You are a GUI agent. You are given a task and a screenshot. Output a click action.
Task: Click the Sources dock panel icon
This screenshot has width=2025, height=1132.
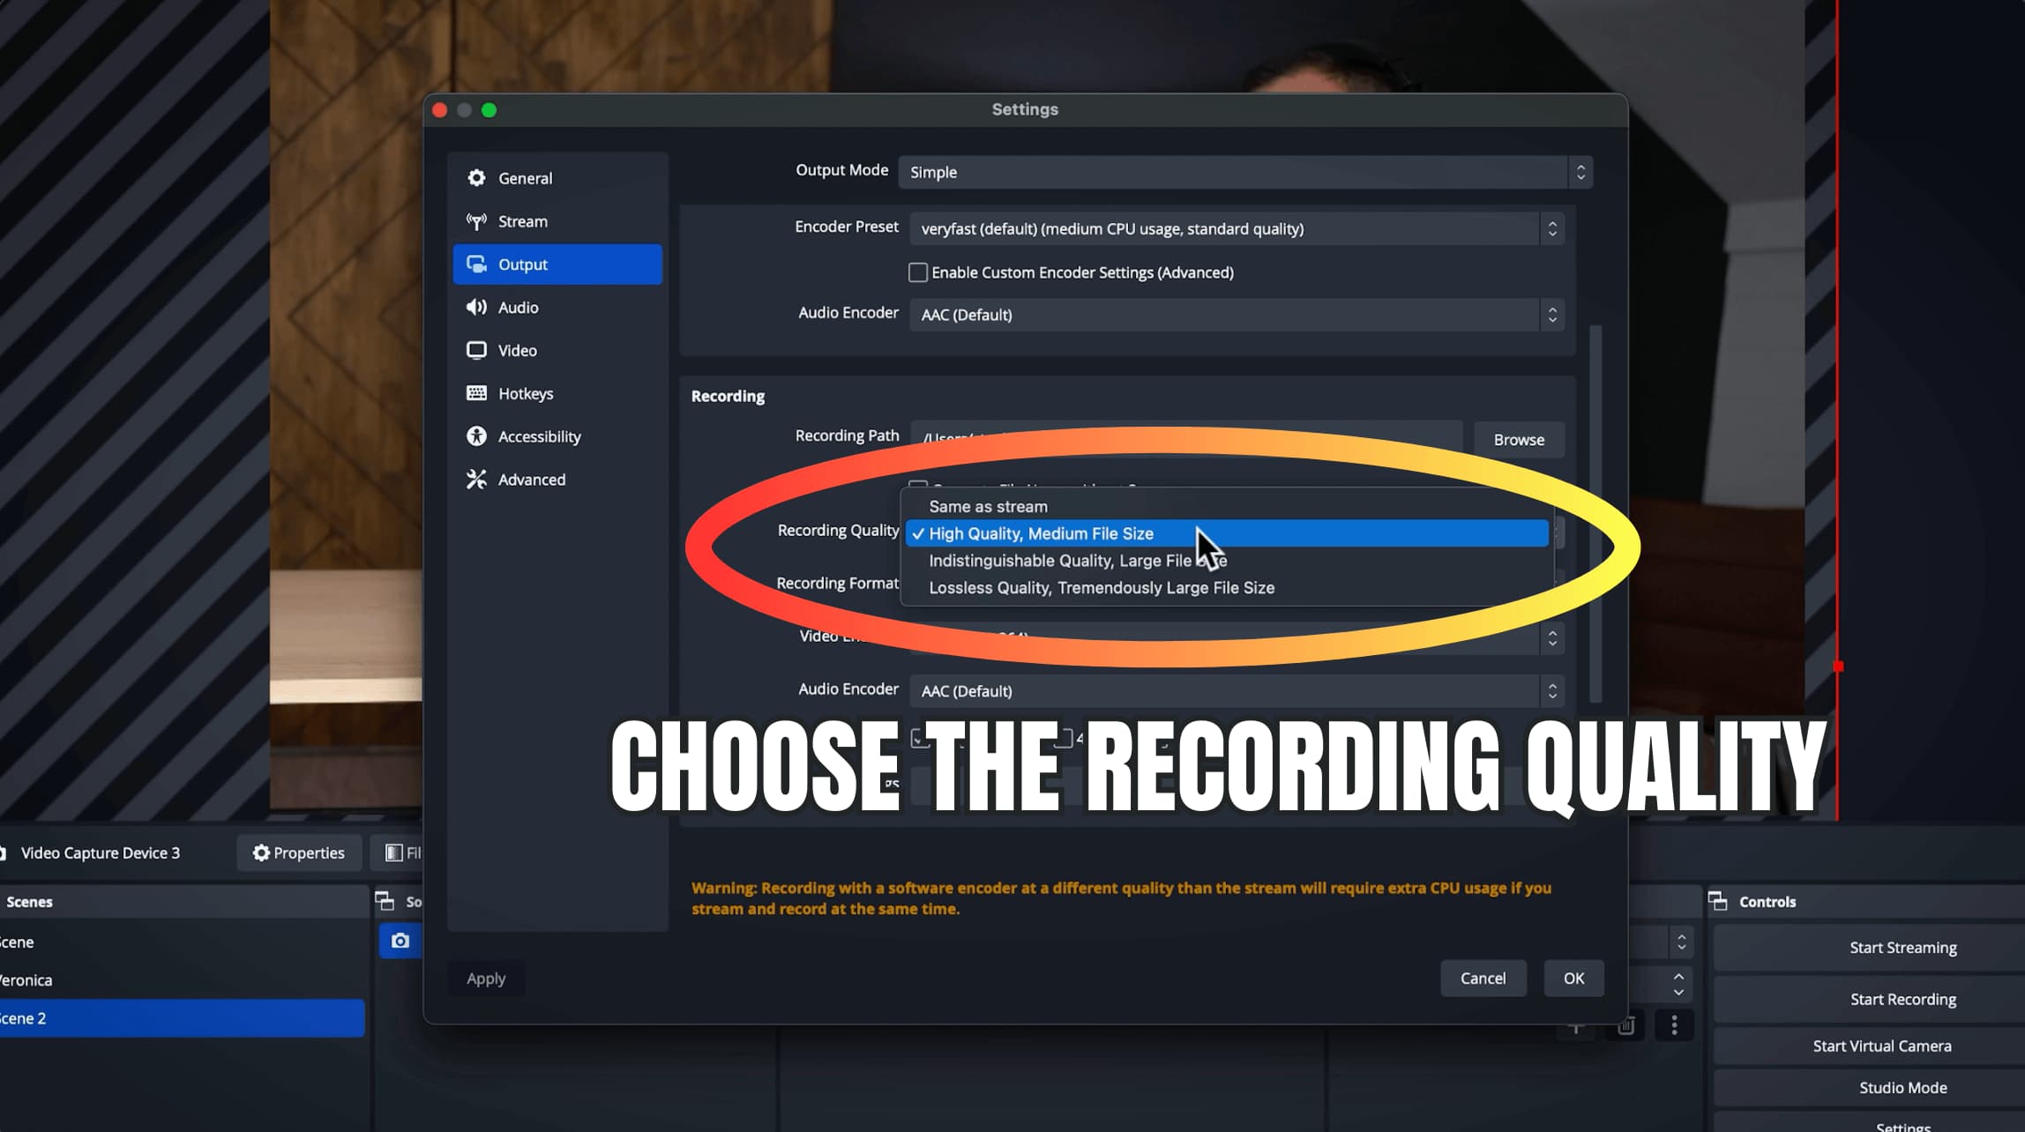[x=385, y=901]
